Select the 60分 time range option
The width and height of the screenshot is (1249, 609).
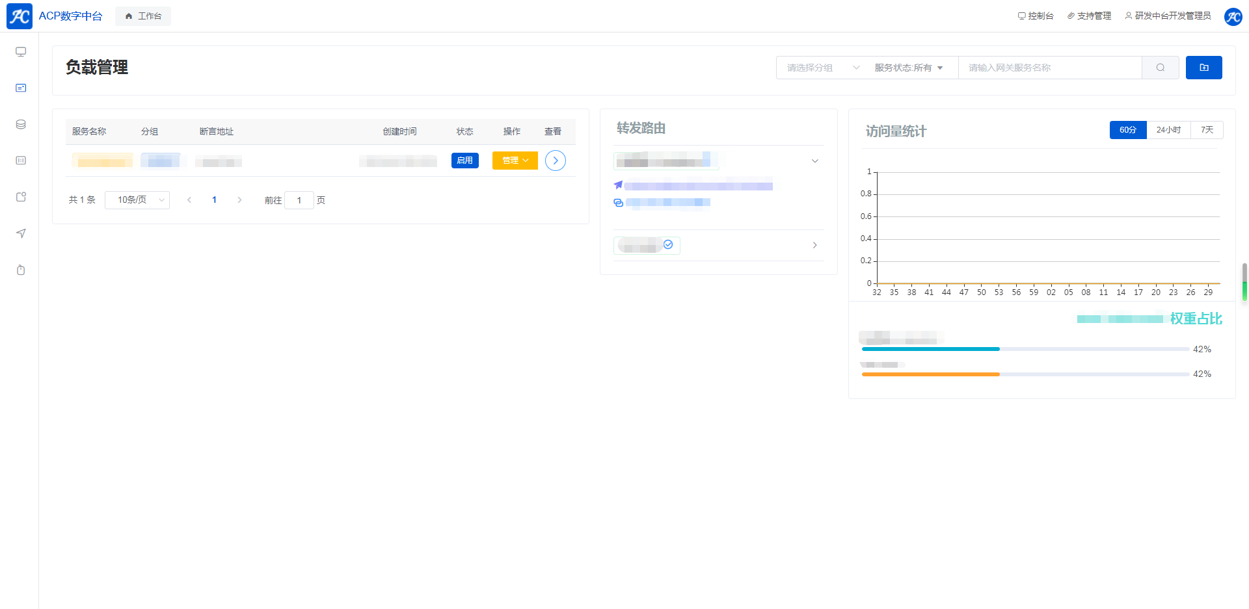click(x=1127, y=130)
